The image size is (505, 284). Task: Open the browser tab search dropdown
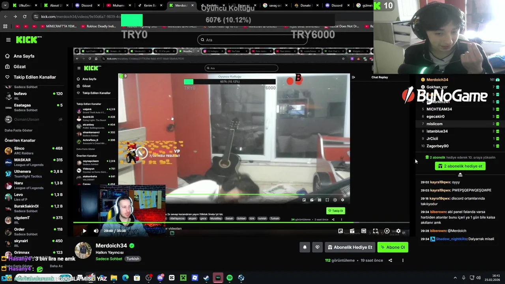[5, 6]
